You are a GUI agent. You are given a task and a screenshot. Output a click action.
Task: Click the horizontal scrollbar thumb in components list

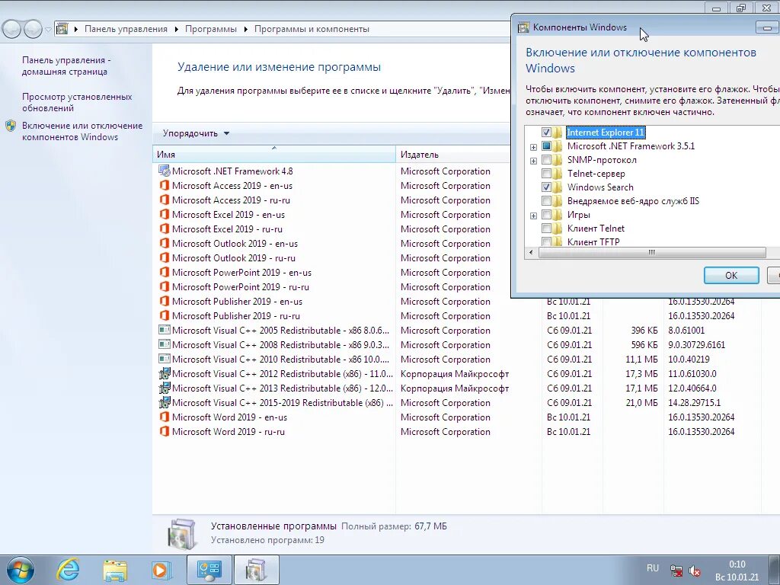[652, 252]
